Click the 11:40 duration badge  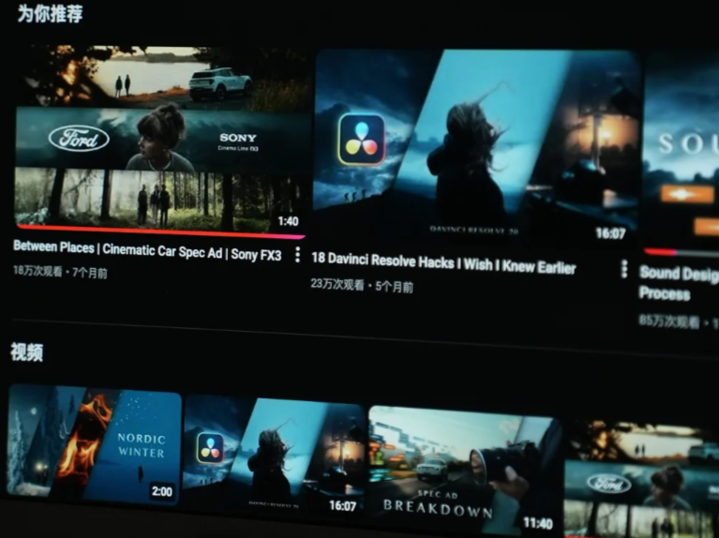pos(537,522)
